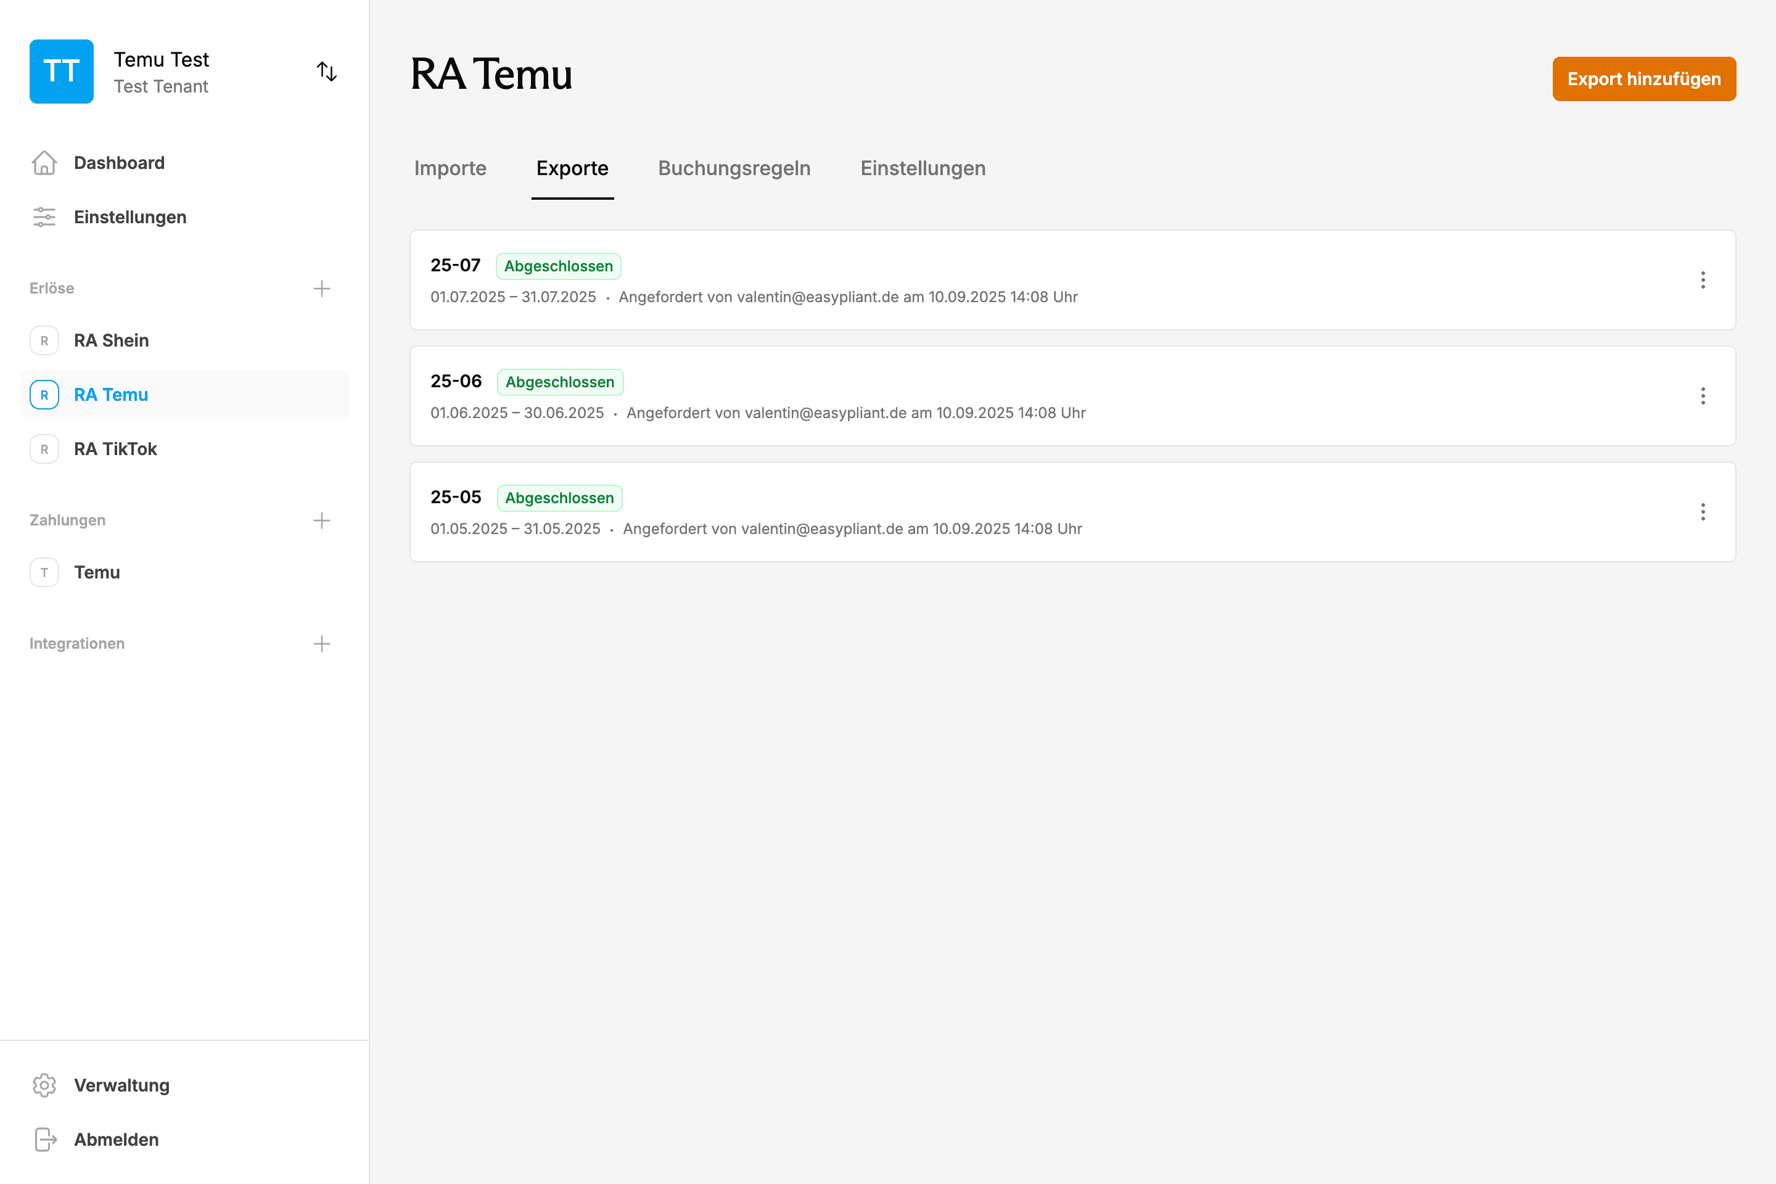The image size is (1776, 1184).
Task: Open the options menu for export 25-06
Action: 1703,396
